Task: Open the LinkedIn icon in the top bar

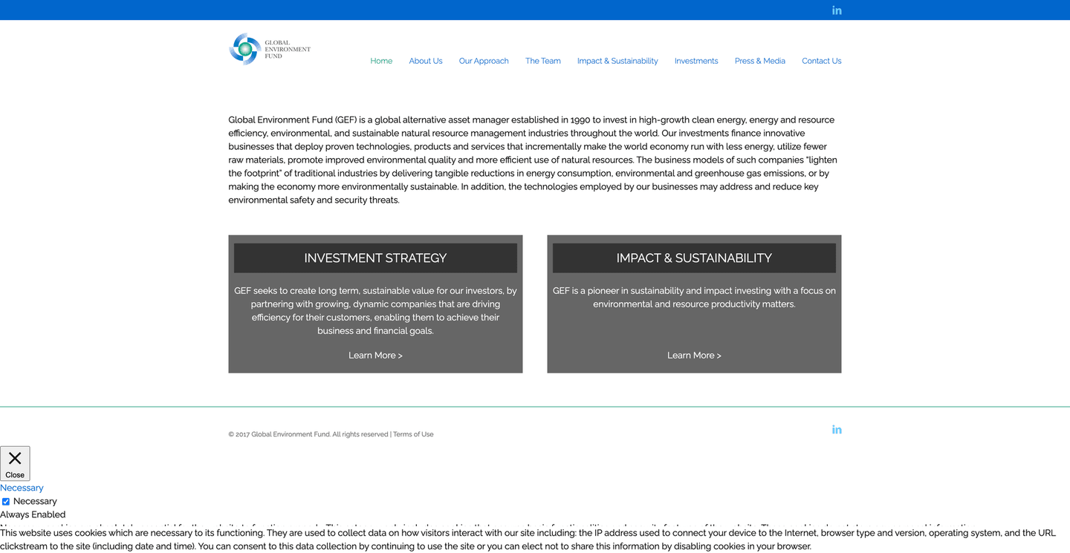Action: [x=837, y=10]
